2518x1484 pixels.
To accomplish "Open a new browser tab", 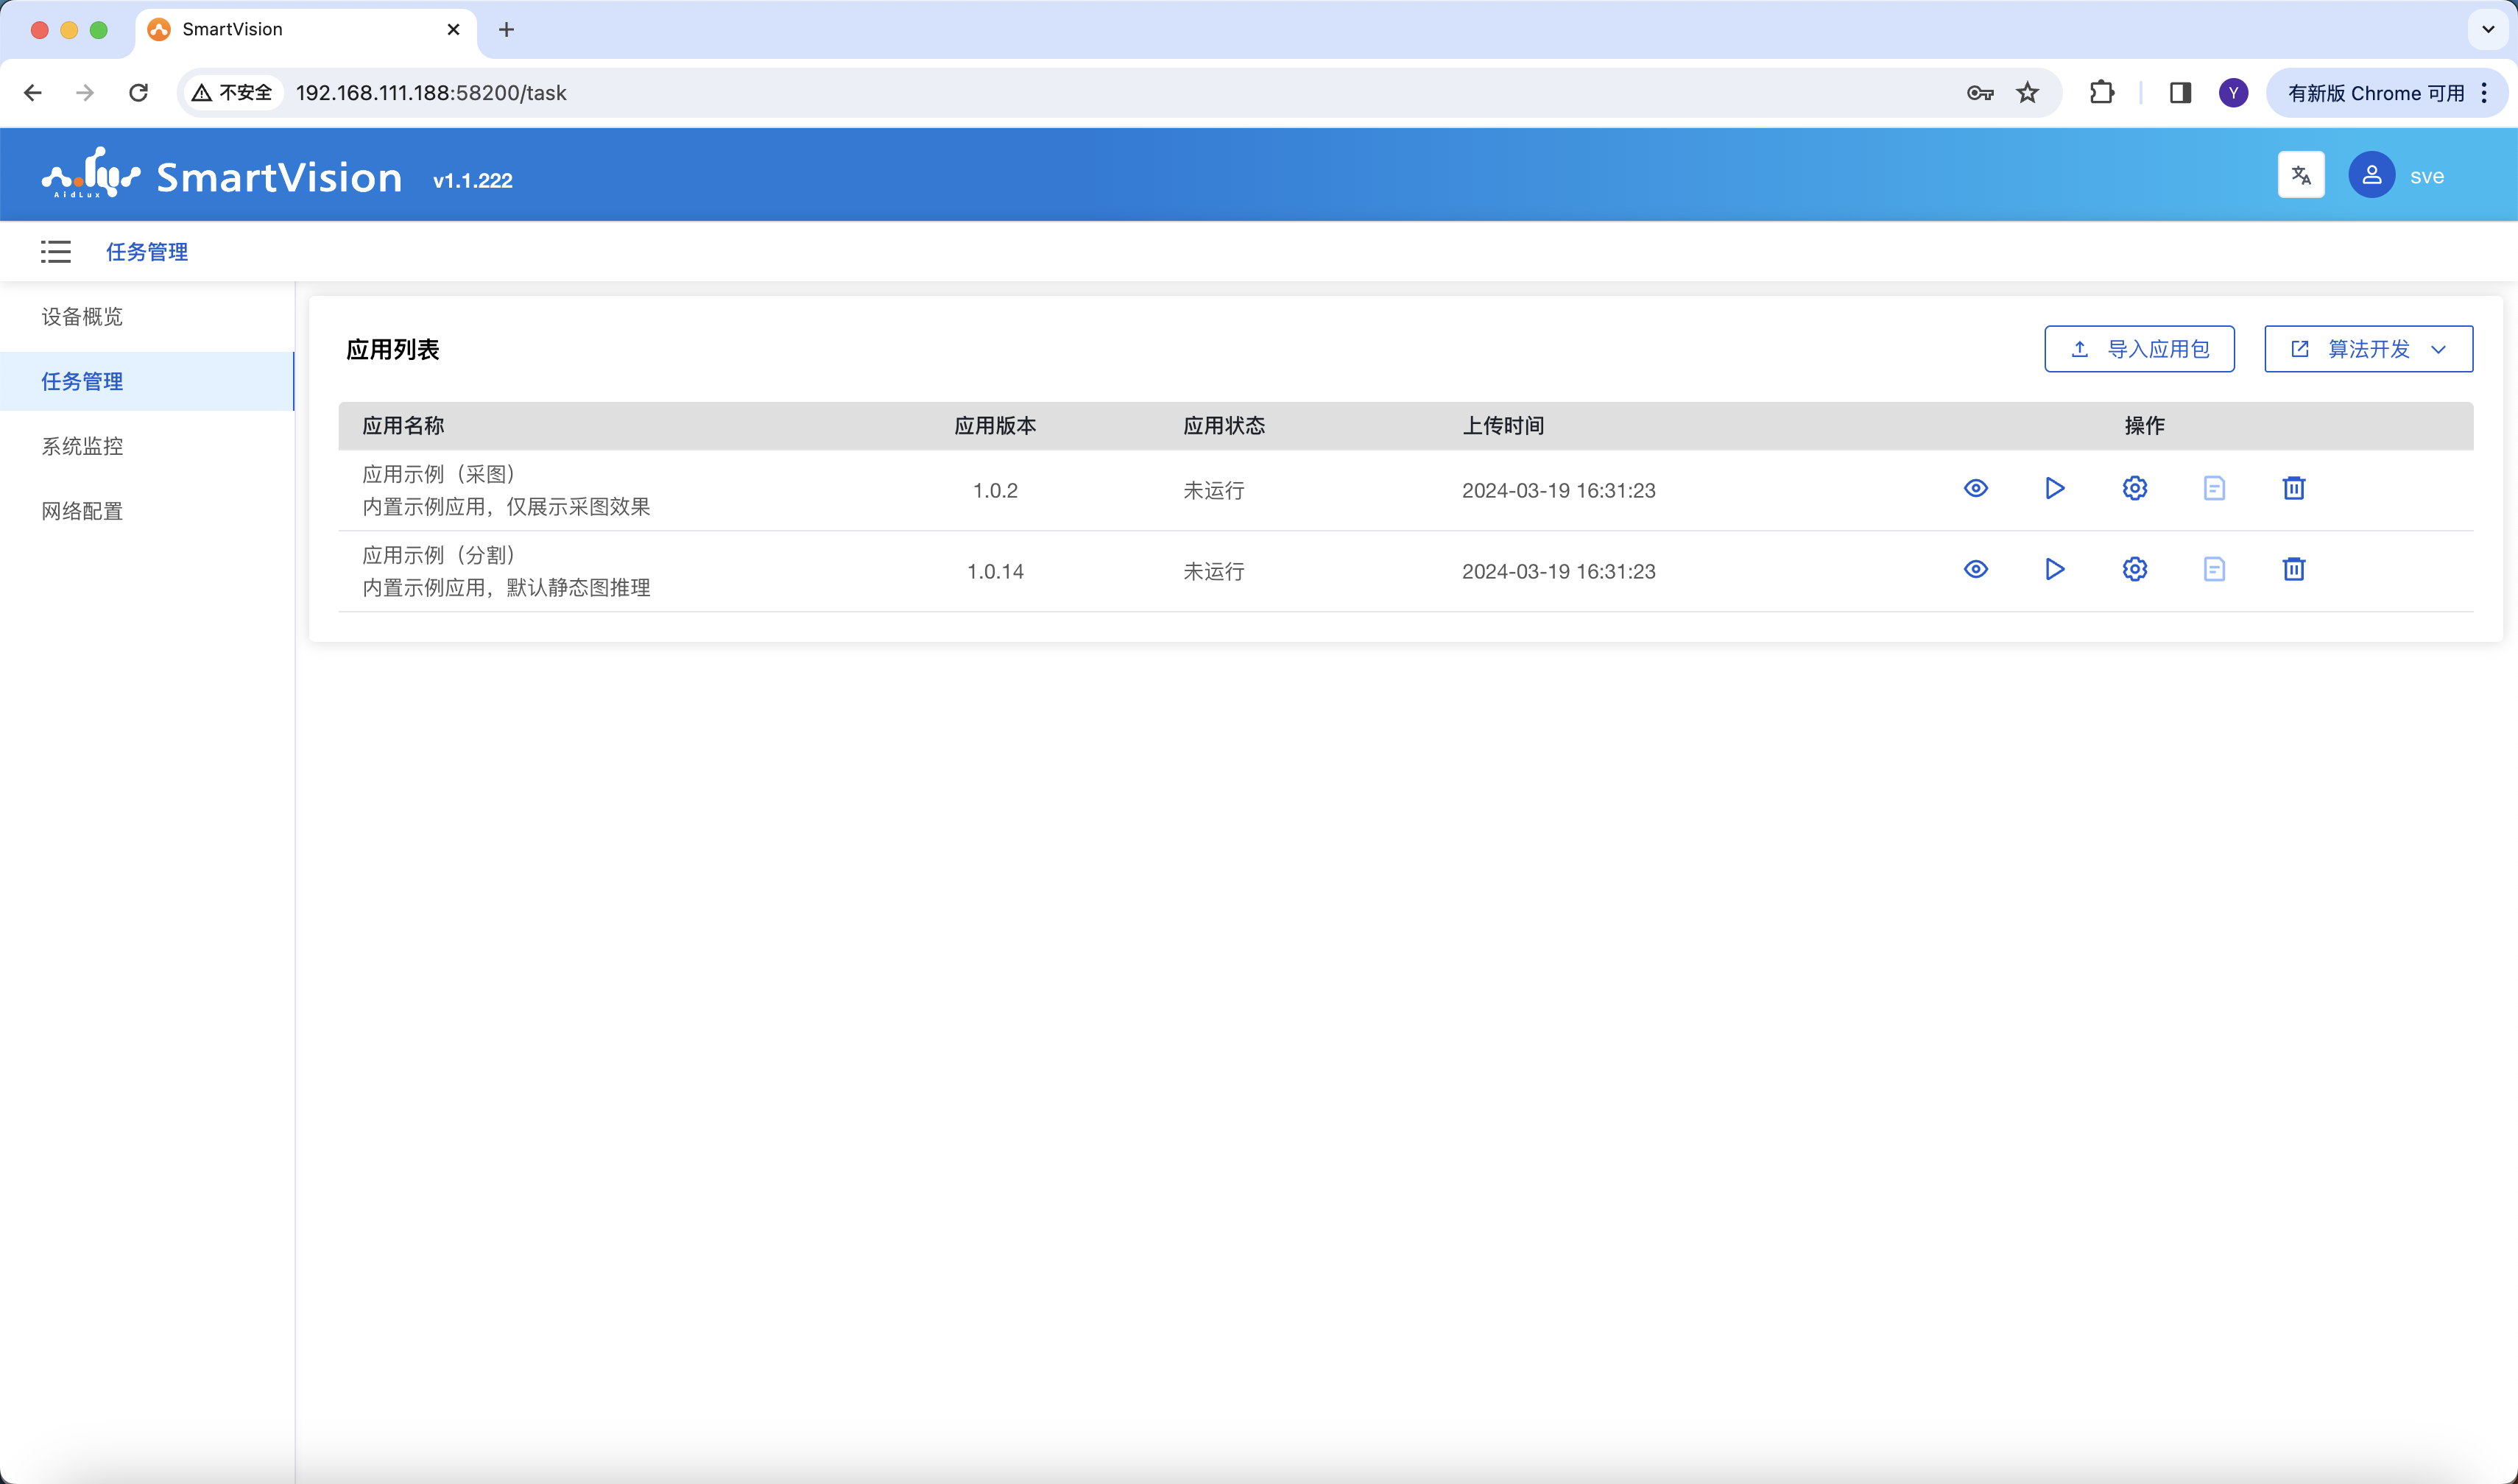I will 506,30.
